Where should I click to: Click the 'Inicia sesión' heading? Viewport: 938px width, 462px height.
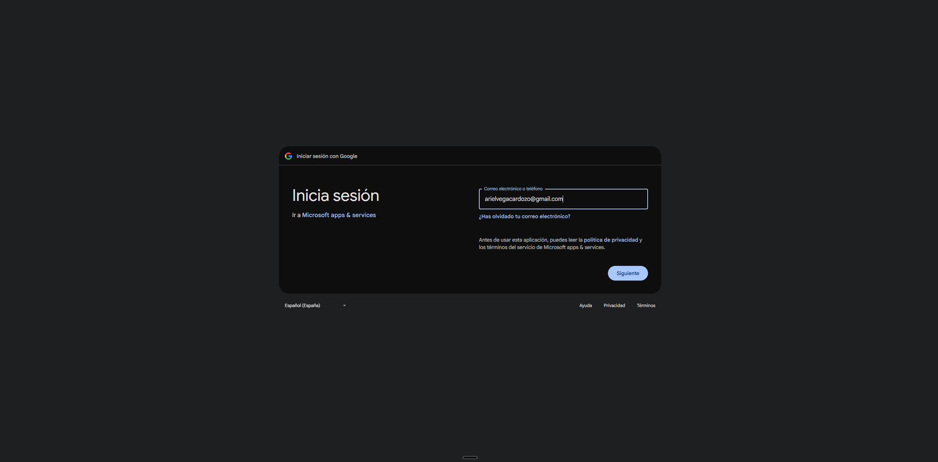tap(335, 195)
